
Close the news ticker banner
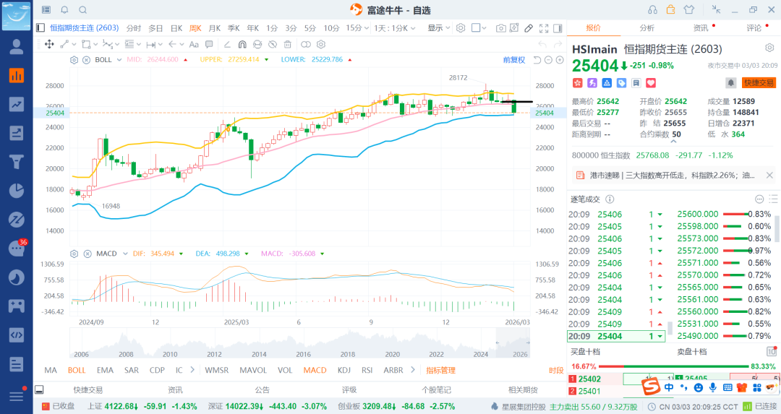tap(769, 175)
